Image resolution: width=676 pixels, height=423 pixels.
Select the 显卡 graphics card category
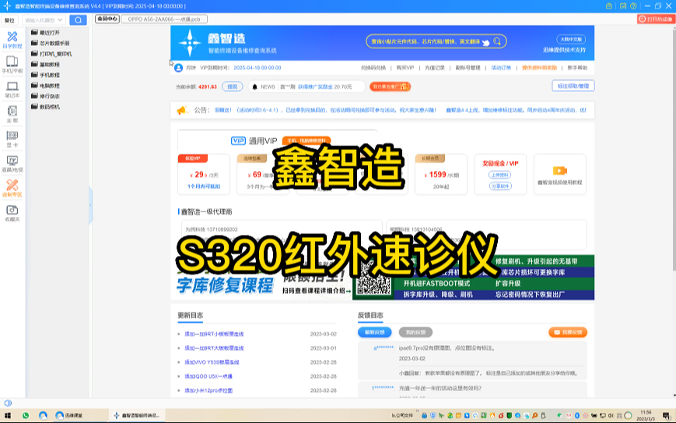click(12, 138)
